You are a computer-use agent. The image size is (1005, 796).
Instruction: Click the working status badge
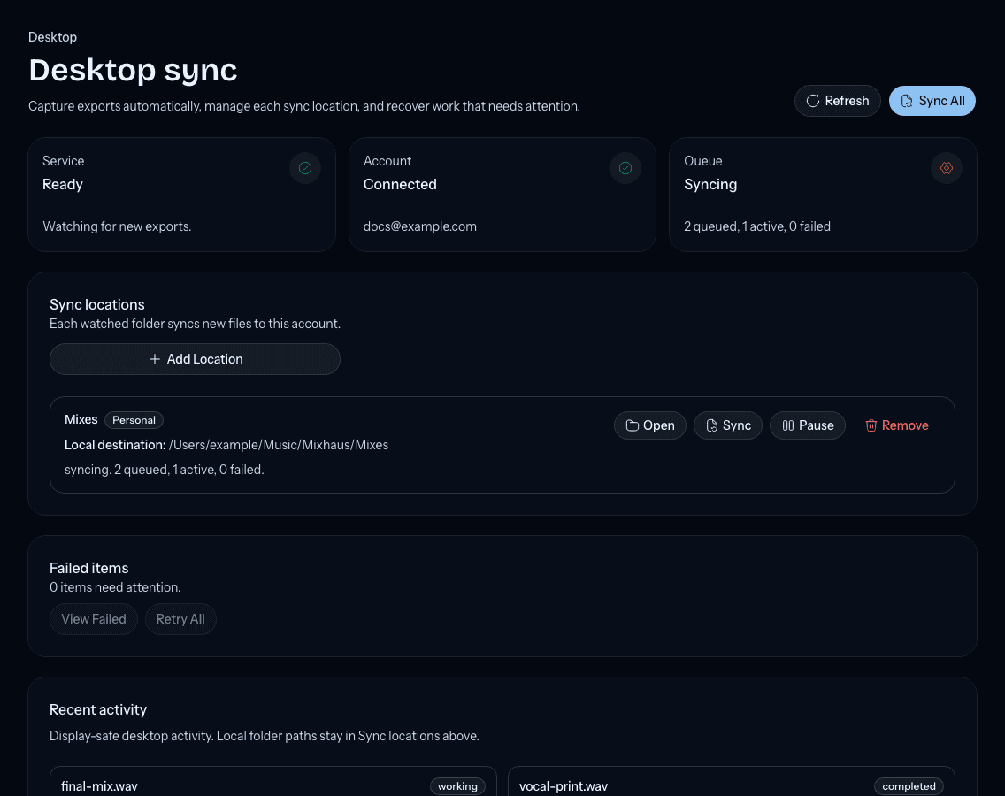click(457, 786)
